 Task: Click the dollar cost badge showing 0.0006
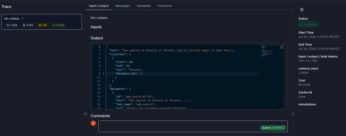pos(58,25)
